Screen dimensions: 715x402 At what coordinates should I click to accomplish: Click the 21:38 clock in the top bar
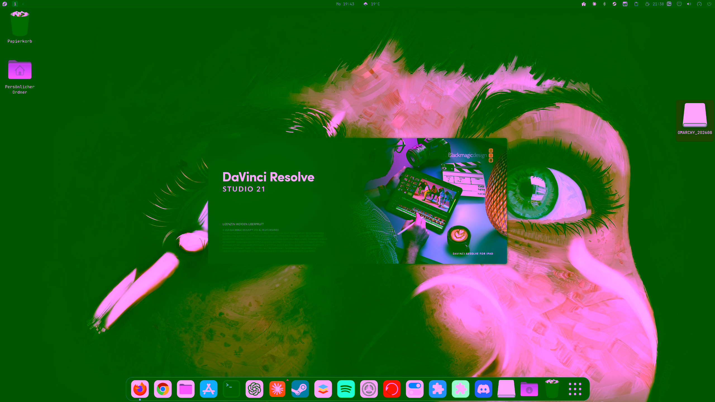(658, 4)
